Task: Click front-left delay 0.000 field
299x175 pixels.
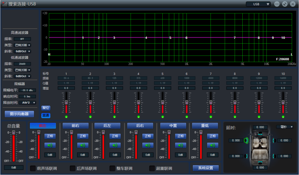Action: (x=236, y=140)
